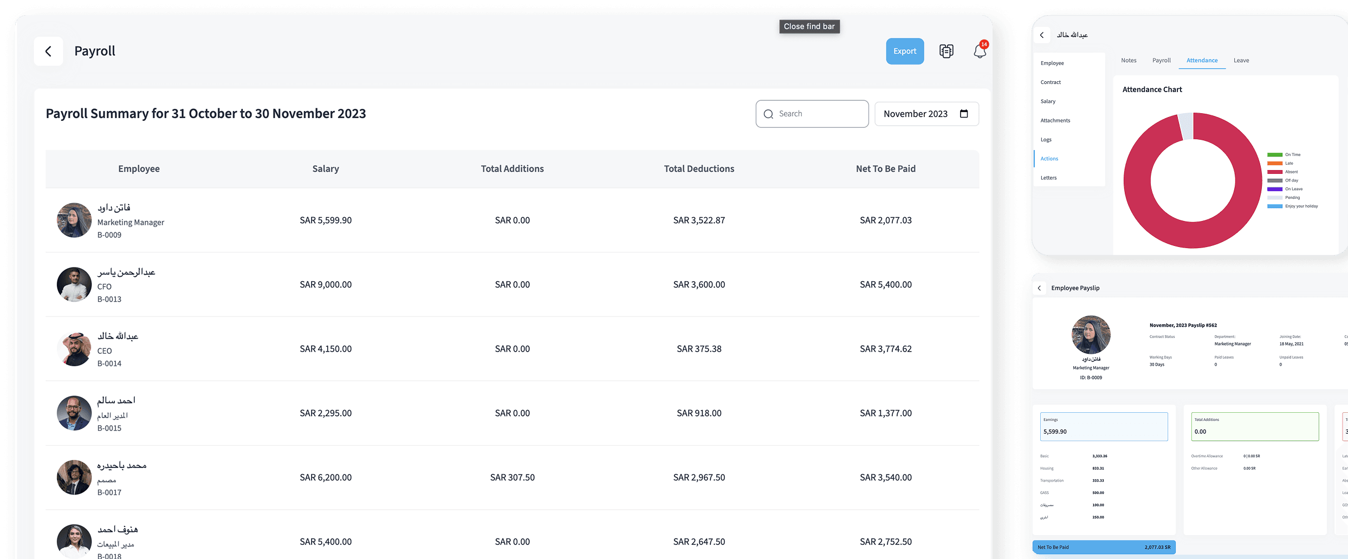Screen dimensions: 1348x559
Task: Click back arrow in employee profile panel
Action: coord(1041,35)
